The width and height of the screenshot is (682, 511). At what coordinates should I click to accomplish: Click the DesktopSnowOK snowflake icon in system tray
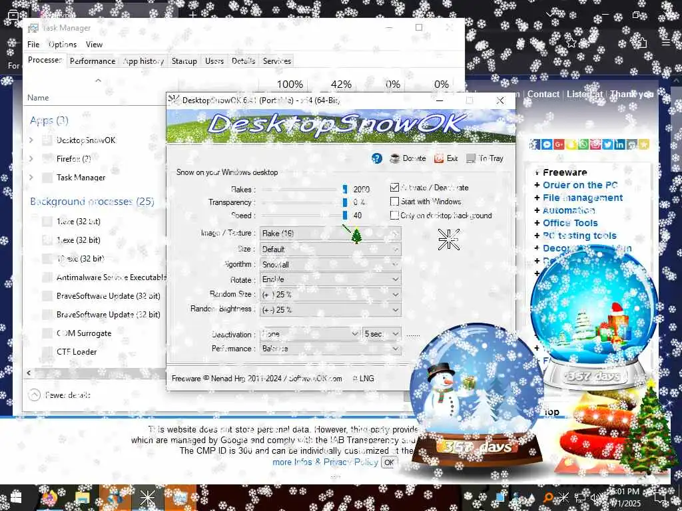click(563, 498)
